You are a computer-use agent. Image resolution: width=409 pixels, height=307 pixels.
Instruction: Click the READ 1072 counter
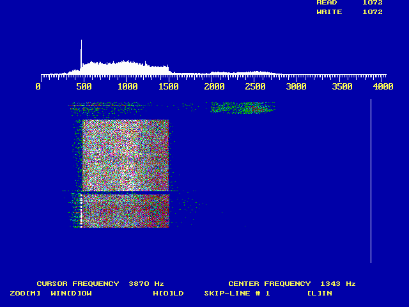(x=350, y=3)
